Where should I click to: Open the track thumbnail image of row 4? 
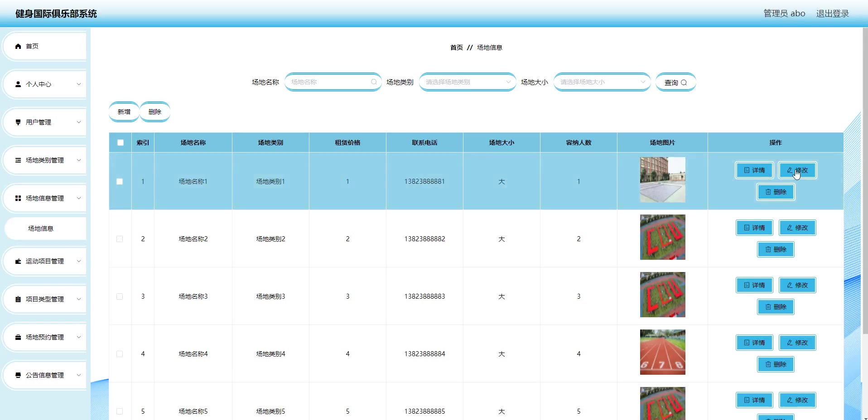pos(662,352)
